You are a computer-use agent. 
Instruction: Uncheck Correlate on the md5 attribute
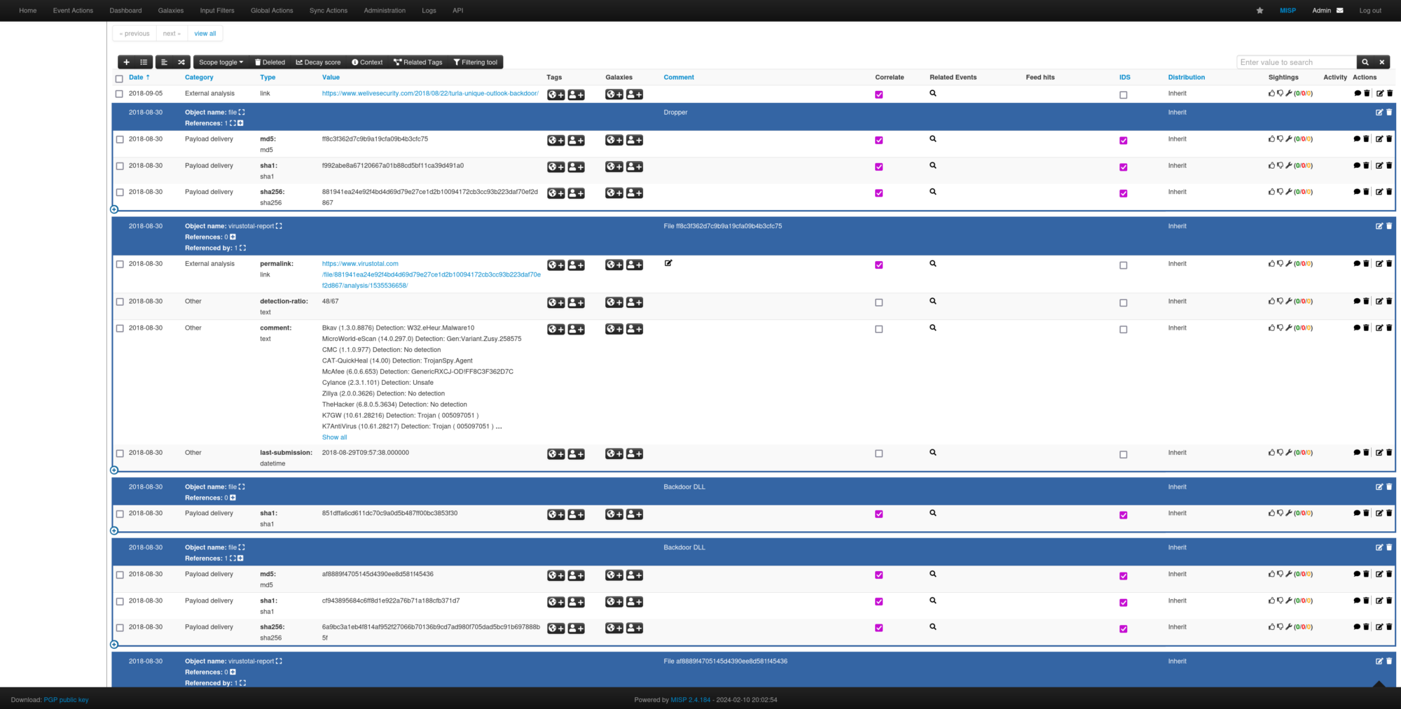(x=879, y=140)
